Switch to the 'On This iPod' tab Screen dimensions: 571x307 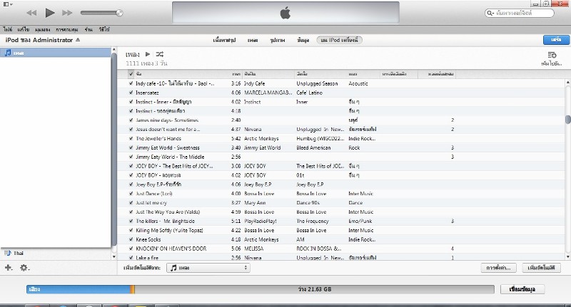pos(340,41)
